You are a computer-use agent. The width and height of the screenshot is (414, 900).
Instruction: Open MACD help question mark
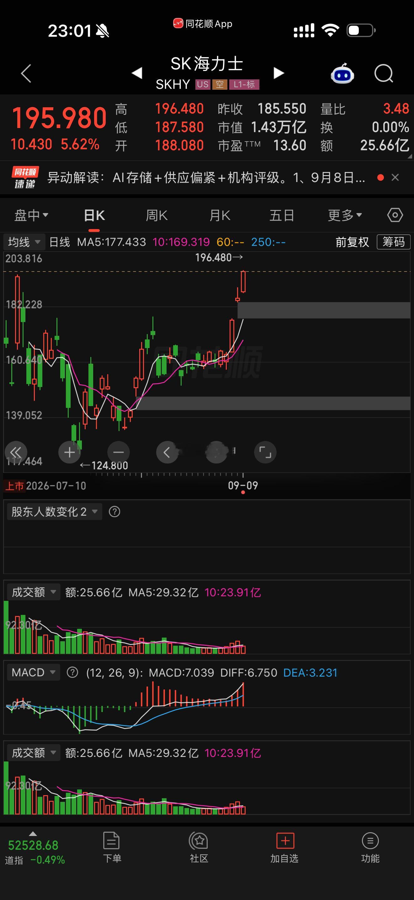[72, 672]
